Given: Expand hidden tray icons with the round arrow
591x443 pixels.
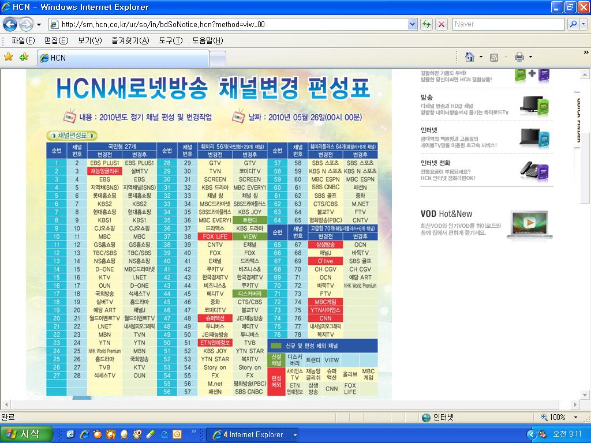Looking at the screenshot, I should point(531,434).
